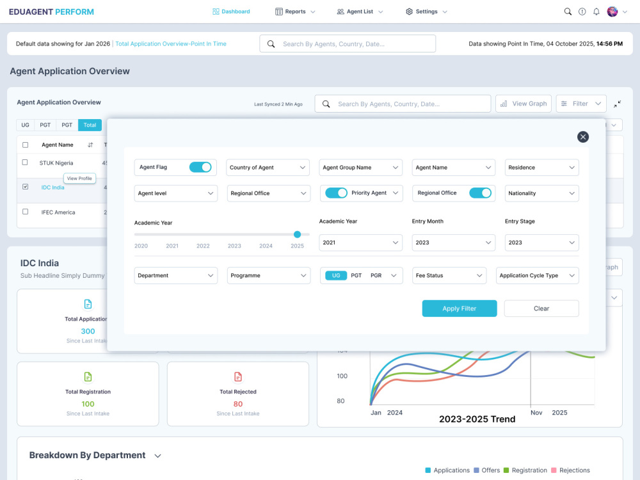This screenshot has height=480, width=640.
Task: Click the View Graph button
Action: (524, 104)
